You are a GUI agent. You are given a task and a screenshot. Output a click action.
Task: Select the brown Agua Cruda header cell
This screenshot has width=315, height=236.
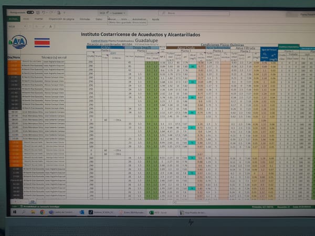pyautogui.click(x=186, y=48)
